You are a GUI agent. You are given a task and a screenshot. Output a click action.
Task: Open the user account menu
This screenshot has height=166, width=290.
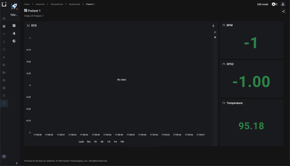tap(283, 4)
